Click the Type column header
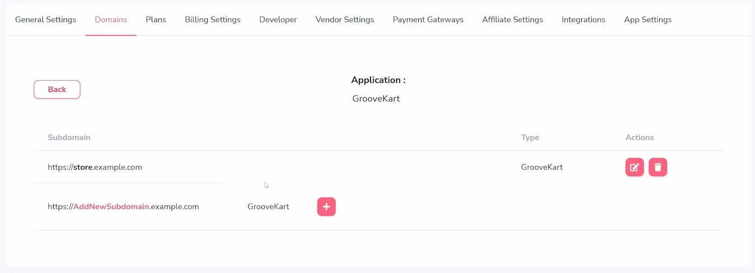The image size is (755, 273). (x=530, y=137)
